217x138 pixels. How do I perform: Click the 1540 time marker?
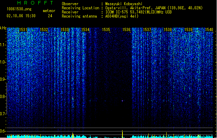click(209, 30)
